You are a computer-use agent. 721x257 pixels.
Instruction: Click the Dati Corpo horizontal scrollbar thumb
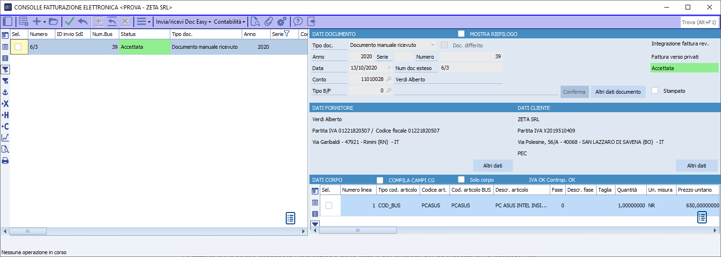[358, 230]
